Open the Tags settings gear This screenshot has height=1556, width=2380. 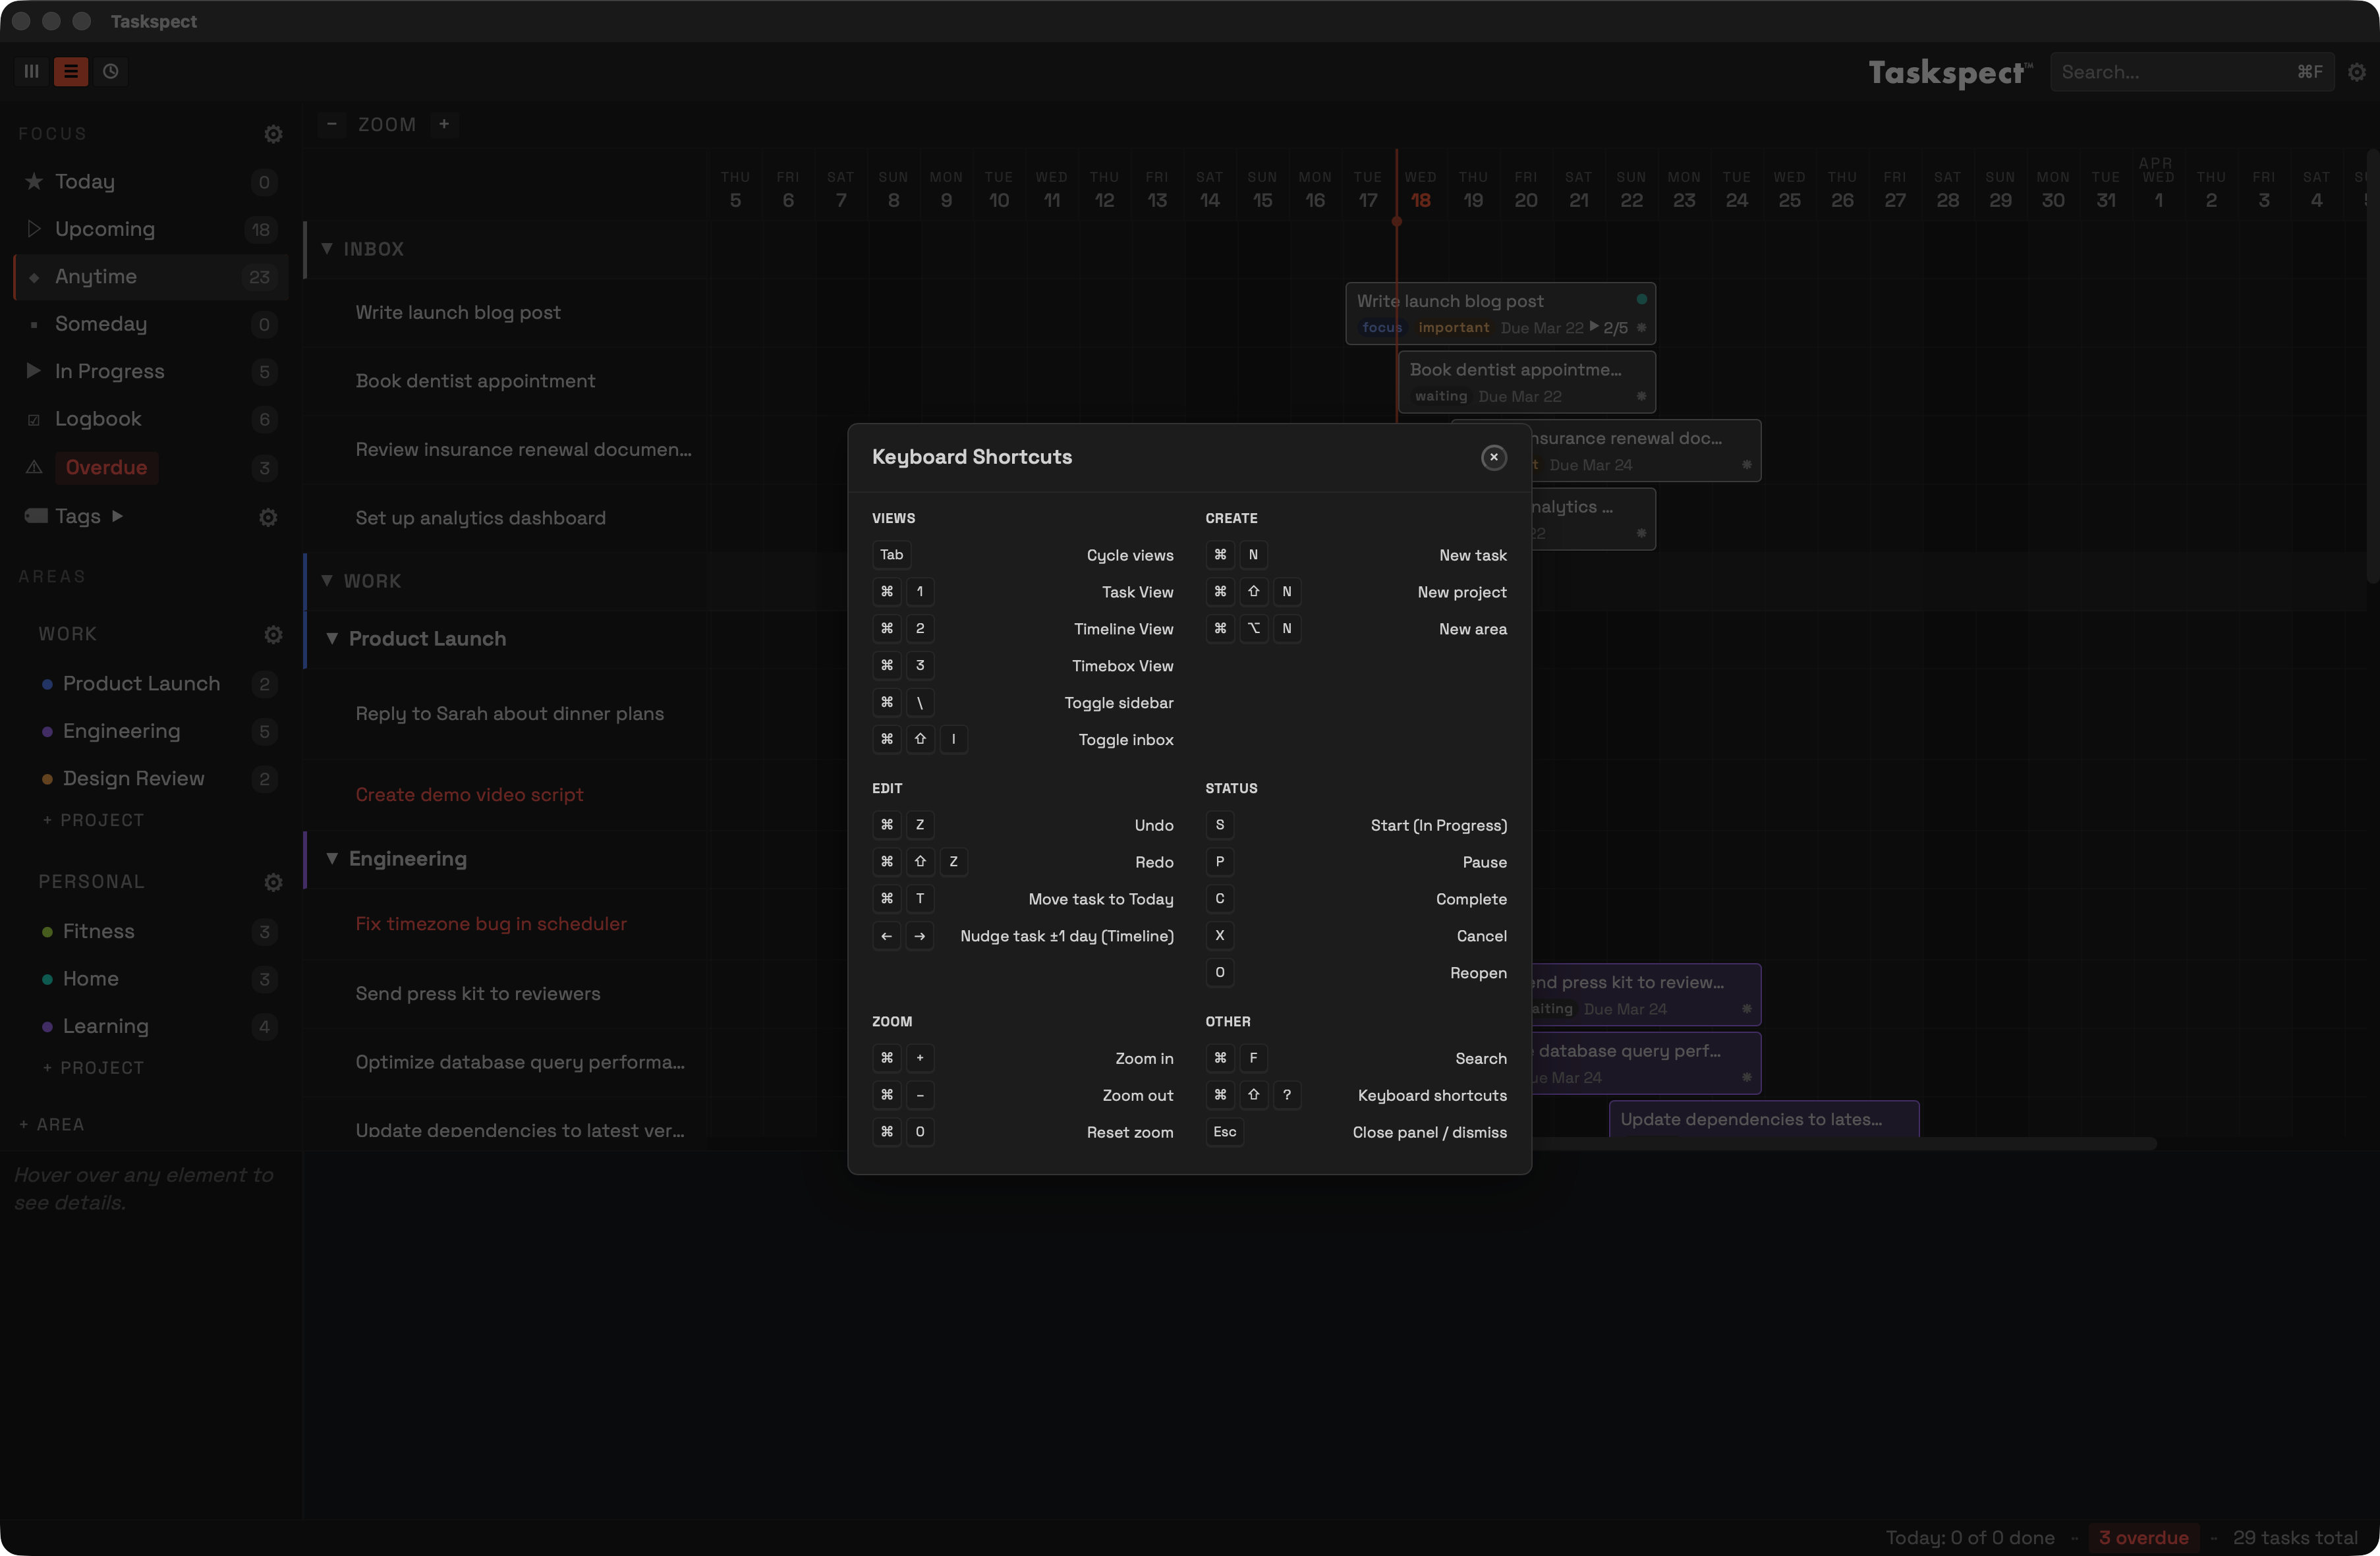coord(267,516)
